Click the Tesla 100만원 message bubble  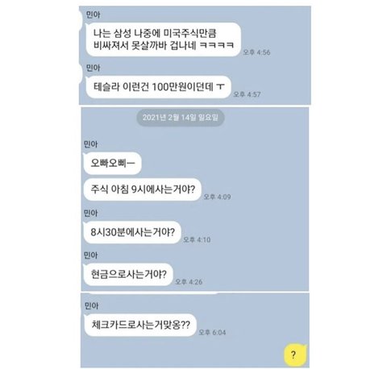[159, 87]
